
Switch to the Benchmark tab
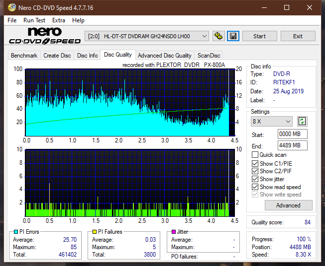tap(24, 56)
